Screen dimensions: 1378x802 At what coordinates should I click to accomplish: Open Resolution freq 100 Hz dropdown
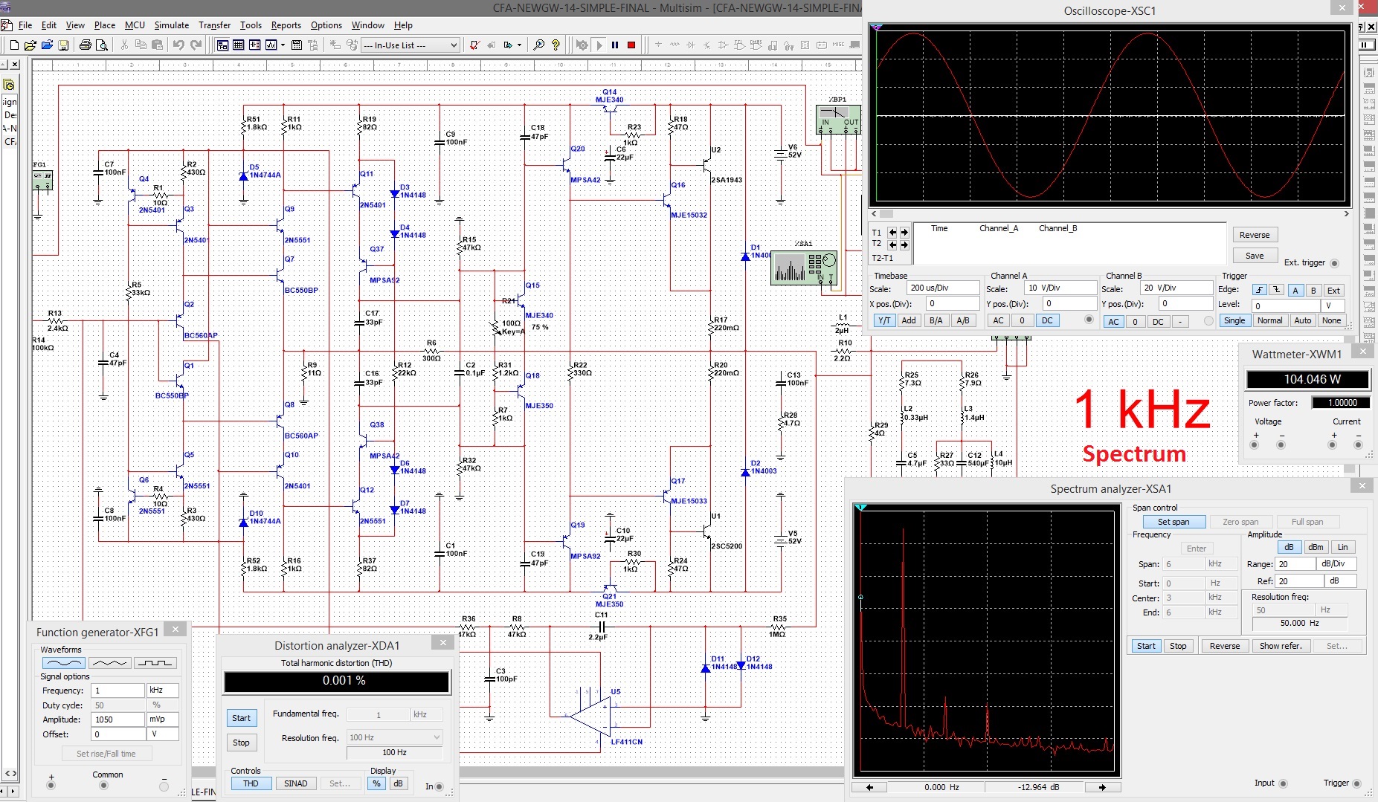395,737
